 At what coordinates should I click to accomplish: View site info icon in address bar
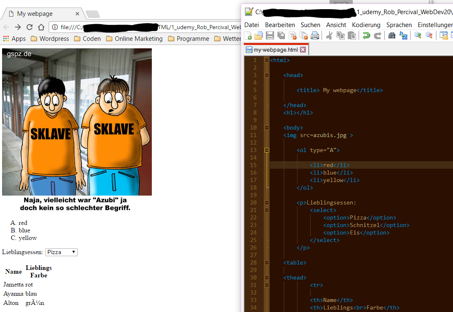click(55, 27)
